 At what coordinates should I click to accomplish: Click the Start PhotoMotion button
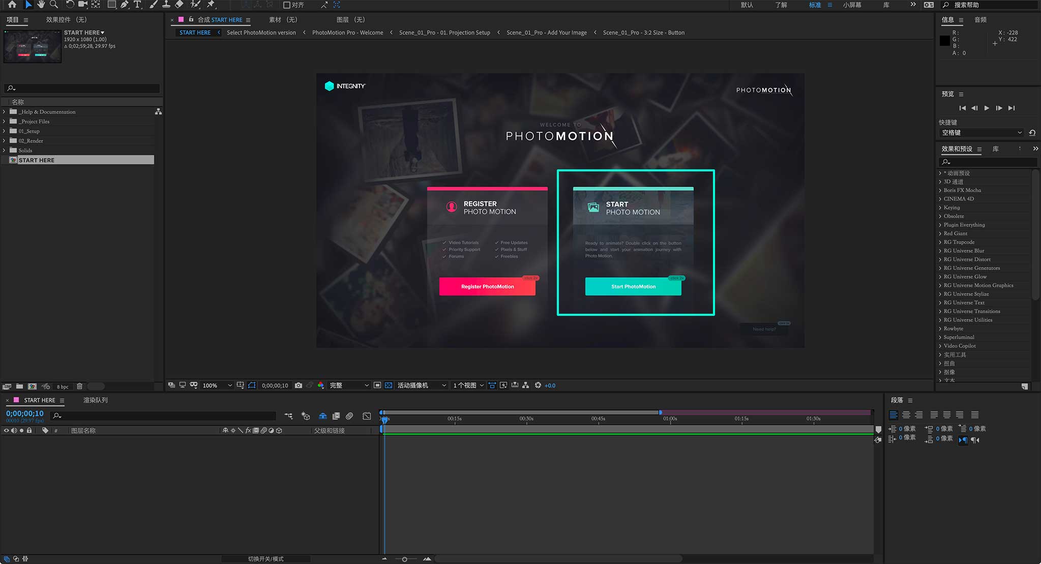(633, 287)
